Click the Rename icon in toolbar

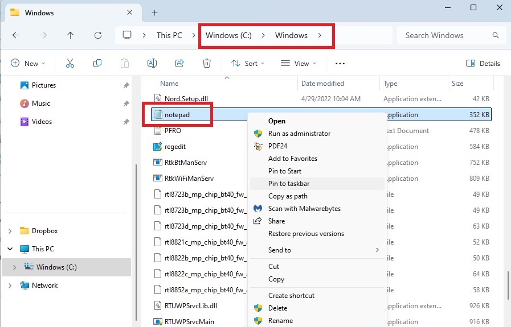152,63
